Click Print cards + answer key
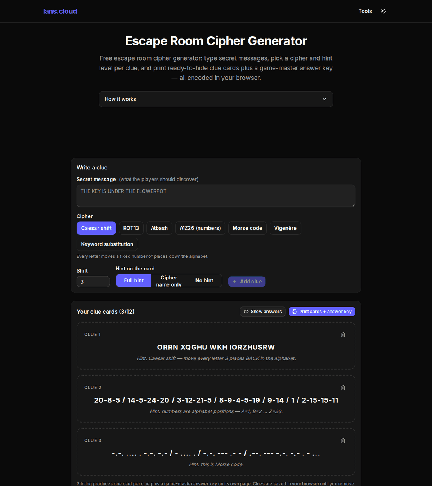 [322, 312]
